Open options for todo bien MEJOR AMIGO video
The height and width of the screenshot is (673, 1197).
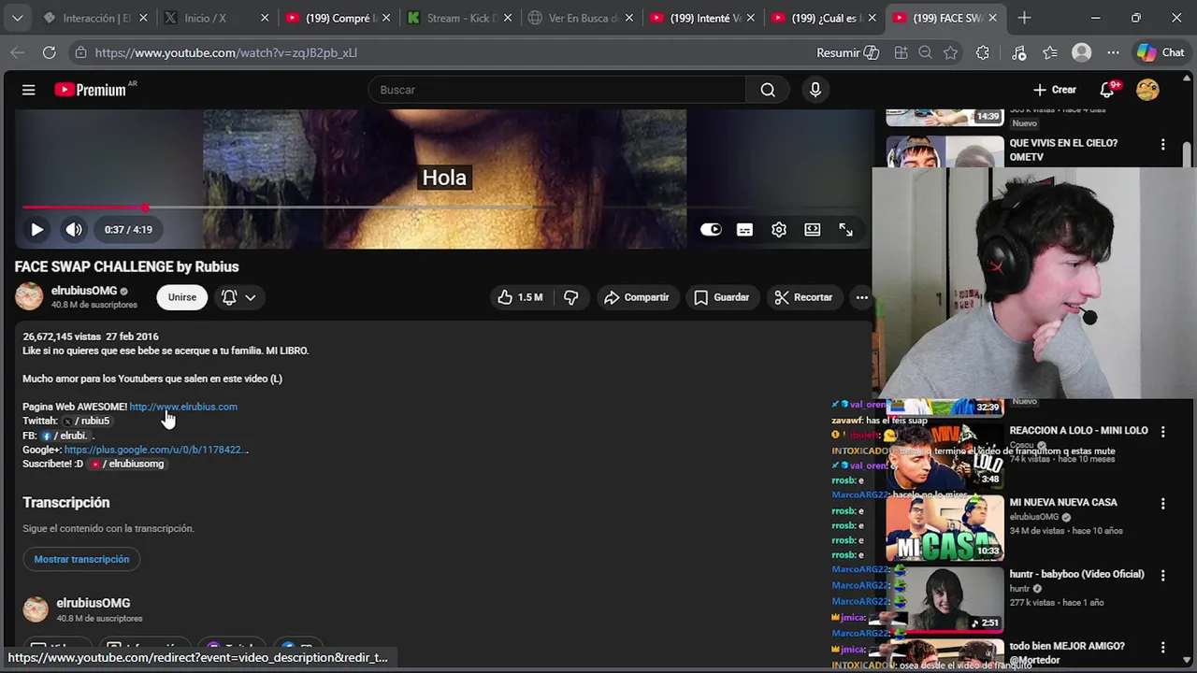click(1162, 647)
